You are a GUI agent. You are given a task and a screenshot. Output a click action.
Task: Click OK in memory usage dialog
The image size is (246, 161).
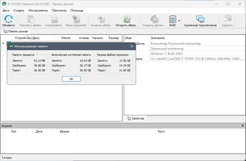[x=71, y=79]
